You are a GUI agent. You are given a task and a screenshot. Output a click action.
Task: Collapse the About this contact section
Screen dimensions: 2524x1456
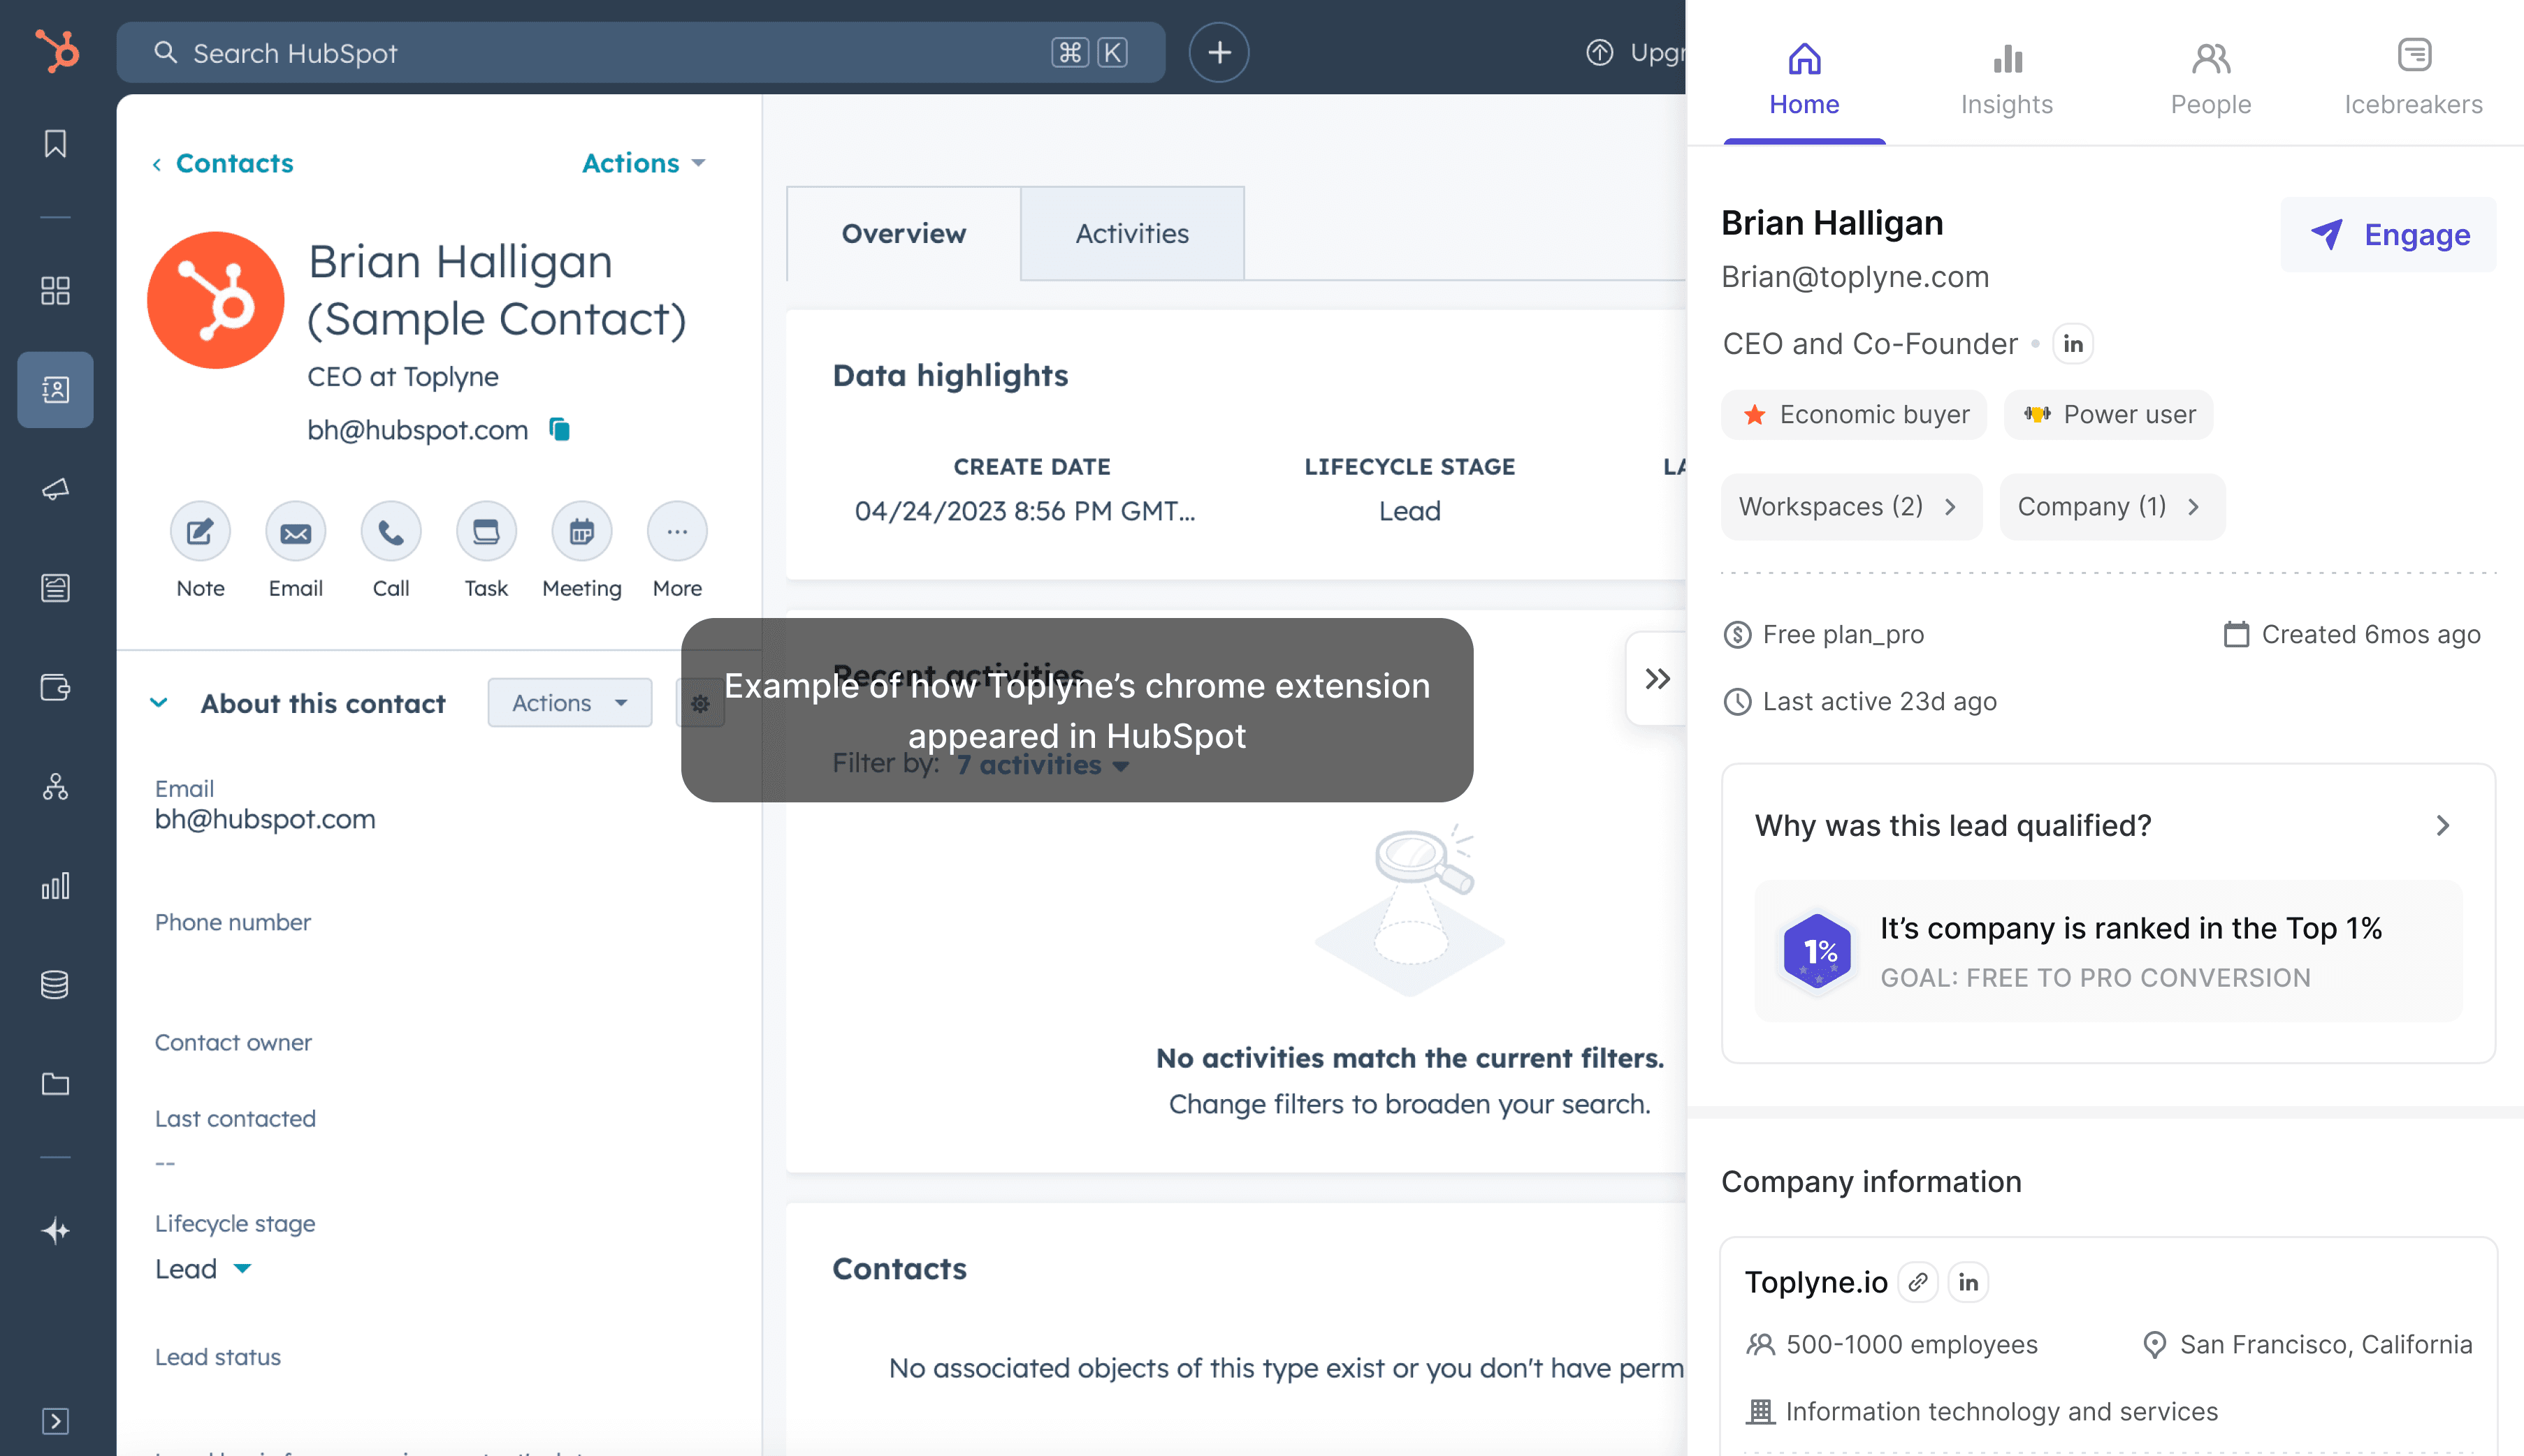tap(159, 703)
